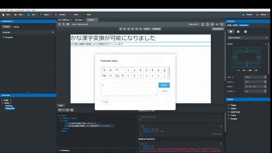
Task: Click the Apply button in text toolbar
Action: pos(147,29)
